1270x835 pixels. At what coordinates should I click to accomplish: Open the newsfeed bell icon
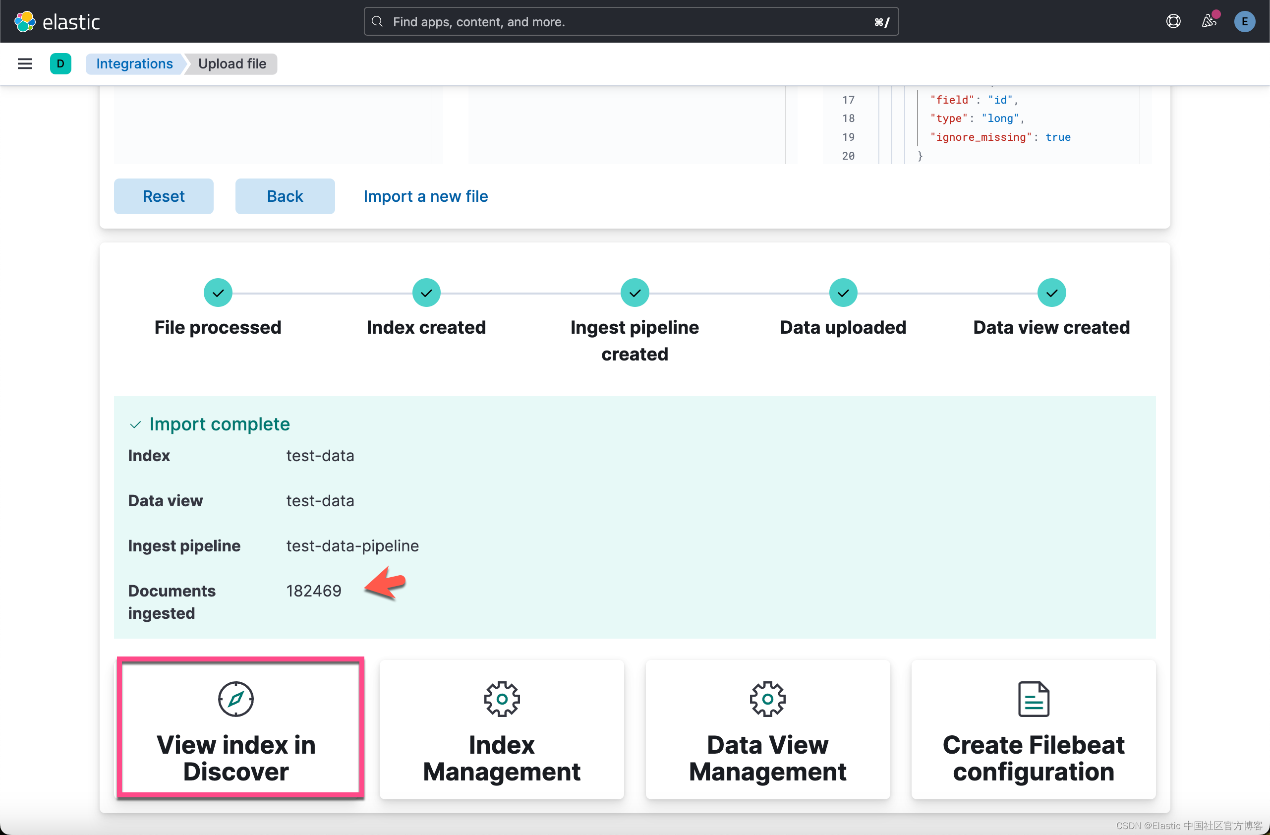(1209, 22)
